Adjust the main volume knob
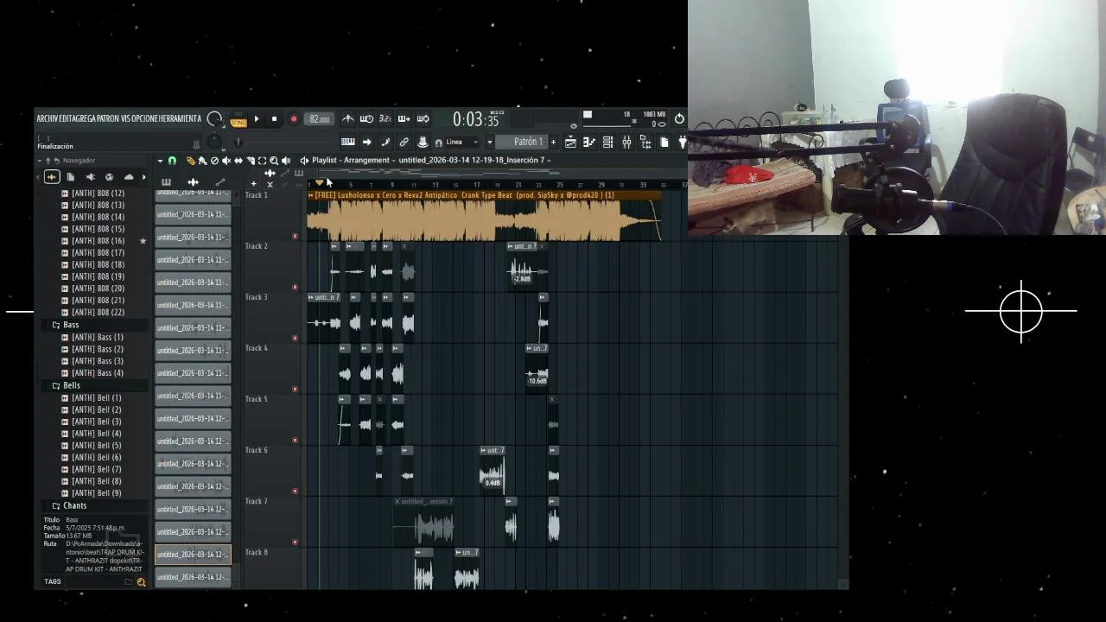 tap(214, 119)
